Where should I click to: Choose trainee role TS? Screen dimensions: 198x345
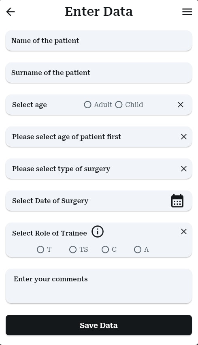coord(73,249)
